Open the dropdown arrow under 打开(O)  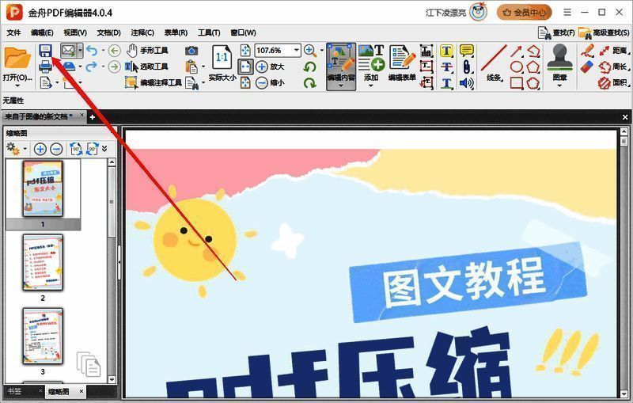[17, 86]
